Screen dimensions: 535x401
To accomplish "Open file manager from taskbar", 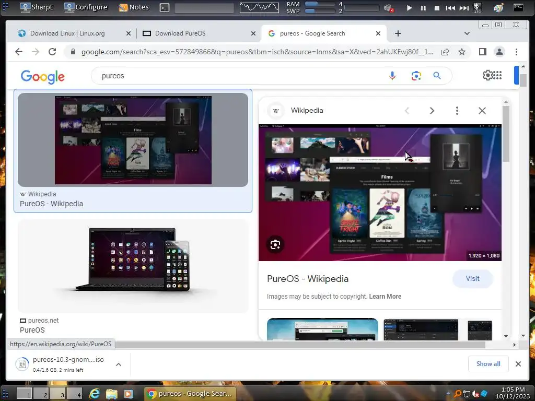I will [112, 394].
